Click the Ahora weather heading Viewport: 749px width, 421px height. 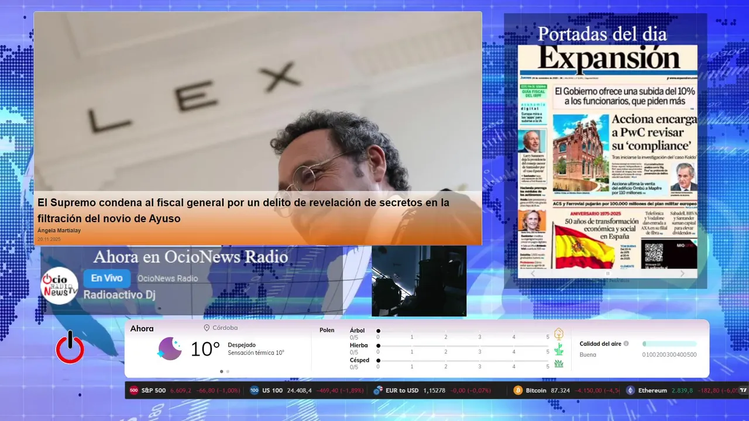142,329
